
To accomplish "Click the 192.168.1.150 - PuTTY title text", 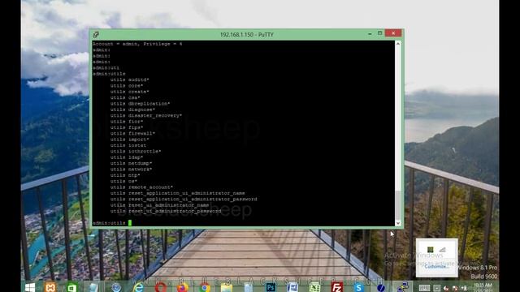I will click(x=247, y=34).
